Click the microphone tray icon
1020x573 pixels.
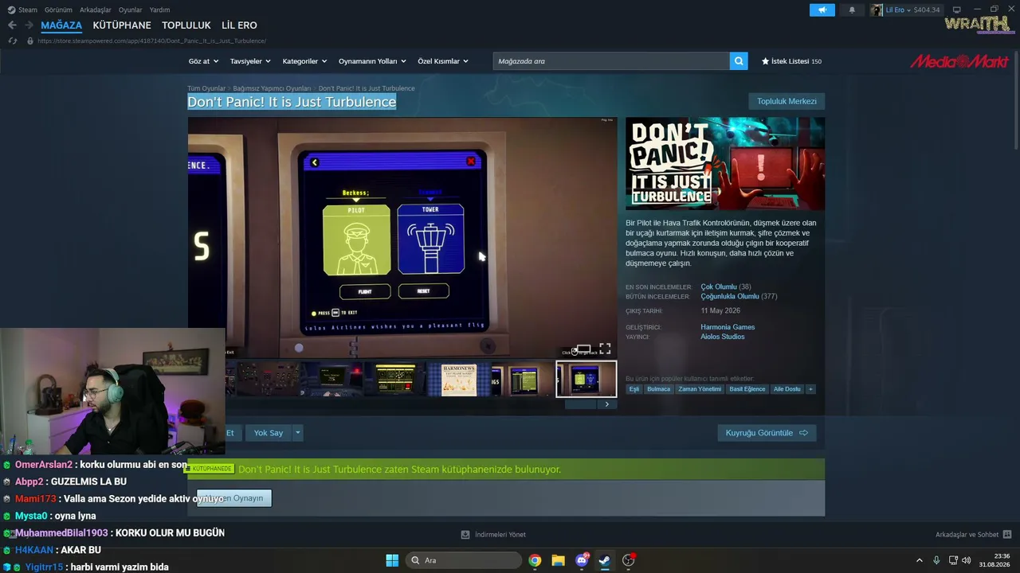click(936, 560)
